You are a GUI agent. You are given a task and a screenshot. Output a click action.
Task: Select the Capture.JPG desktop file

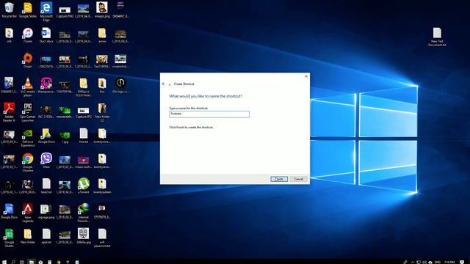83,112
